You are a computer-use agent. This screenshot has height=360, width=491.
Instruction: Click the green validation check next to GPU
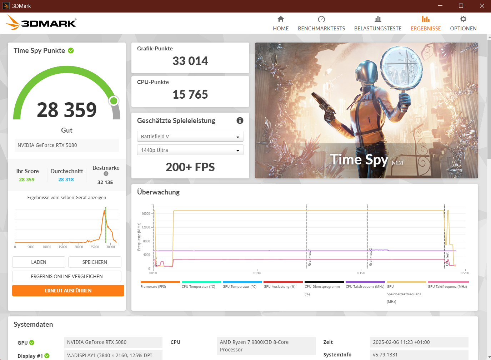pyautogui.click(x=32, y=342)
